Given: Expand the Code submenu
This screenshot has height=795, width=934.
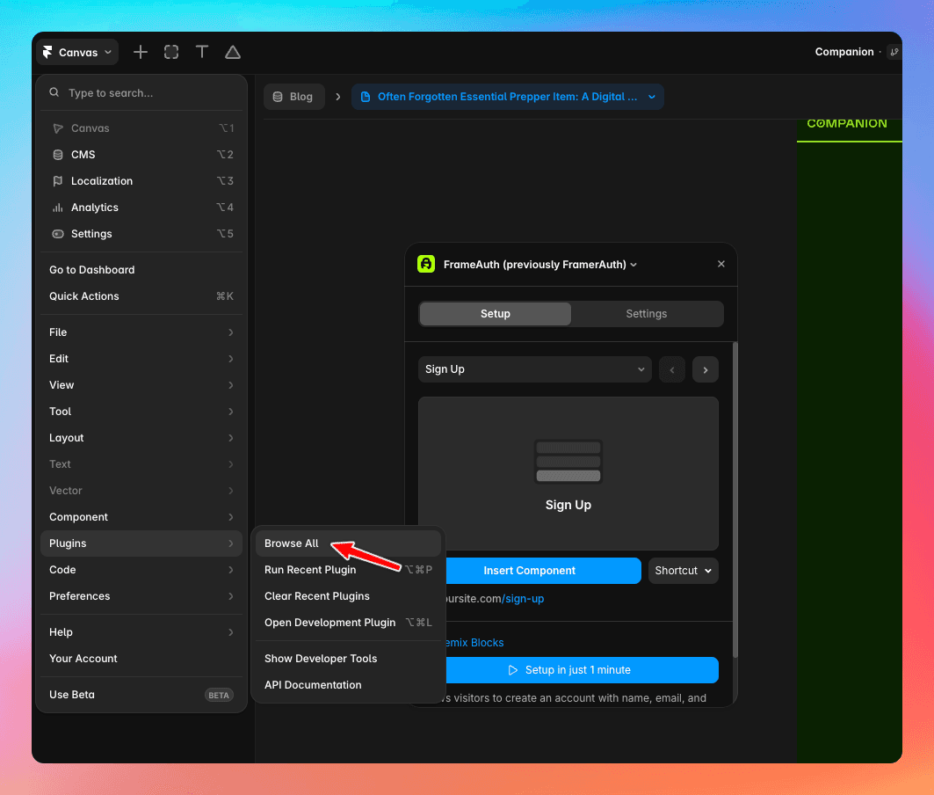Looking at the screenshot, I should point(141,570).
